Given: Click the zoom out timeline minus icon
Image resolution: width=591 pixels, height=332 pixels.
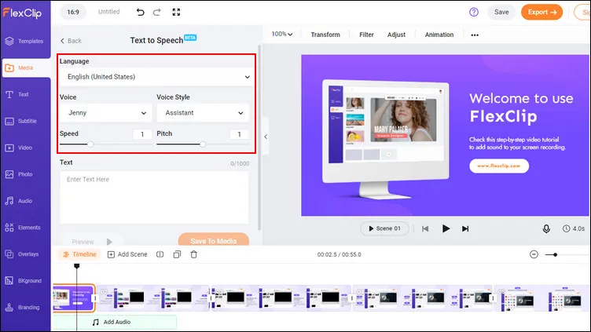Looking at the screenshot, I should tap(534, 254).
